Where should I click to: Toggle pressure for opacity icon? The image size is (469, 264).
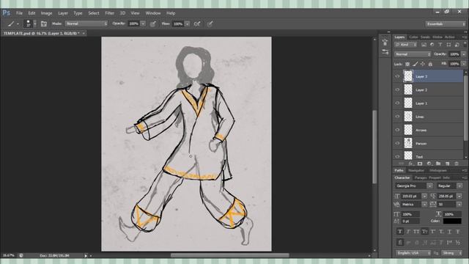click(x=153, y=24)
